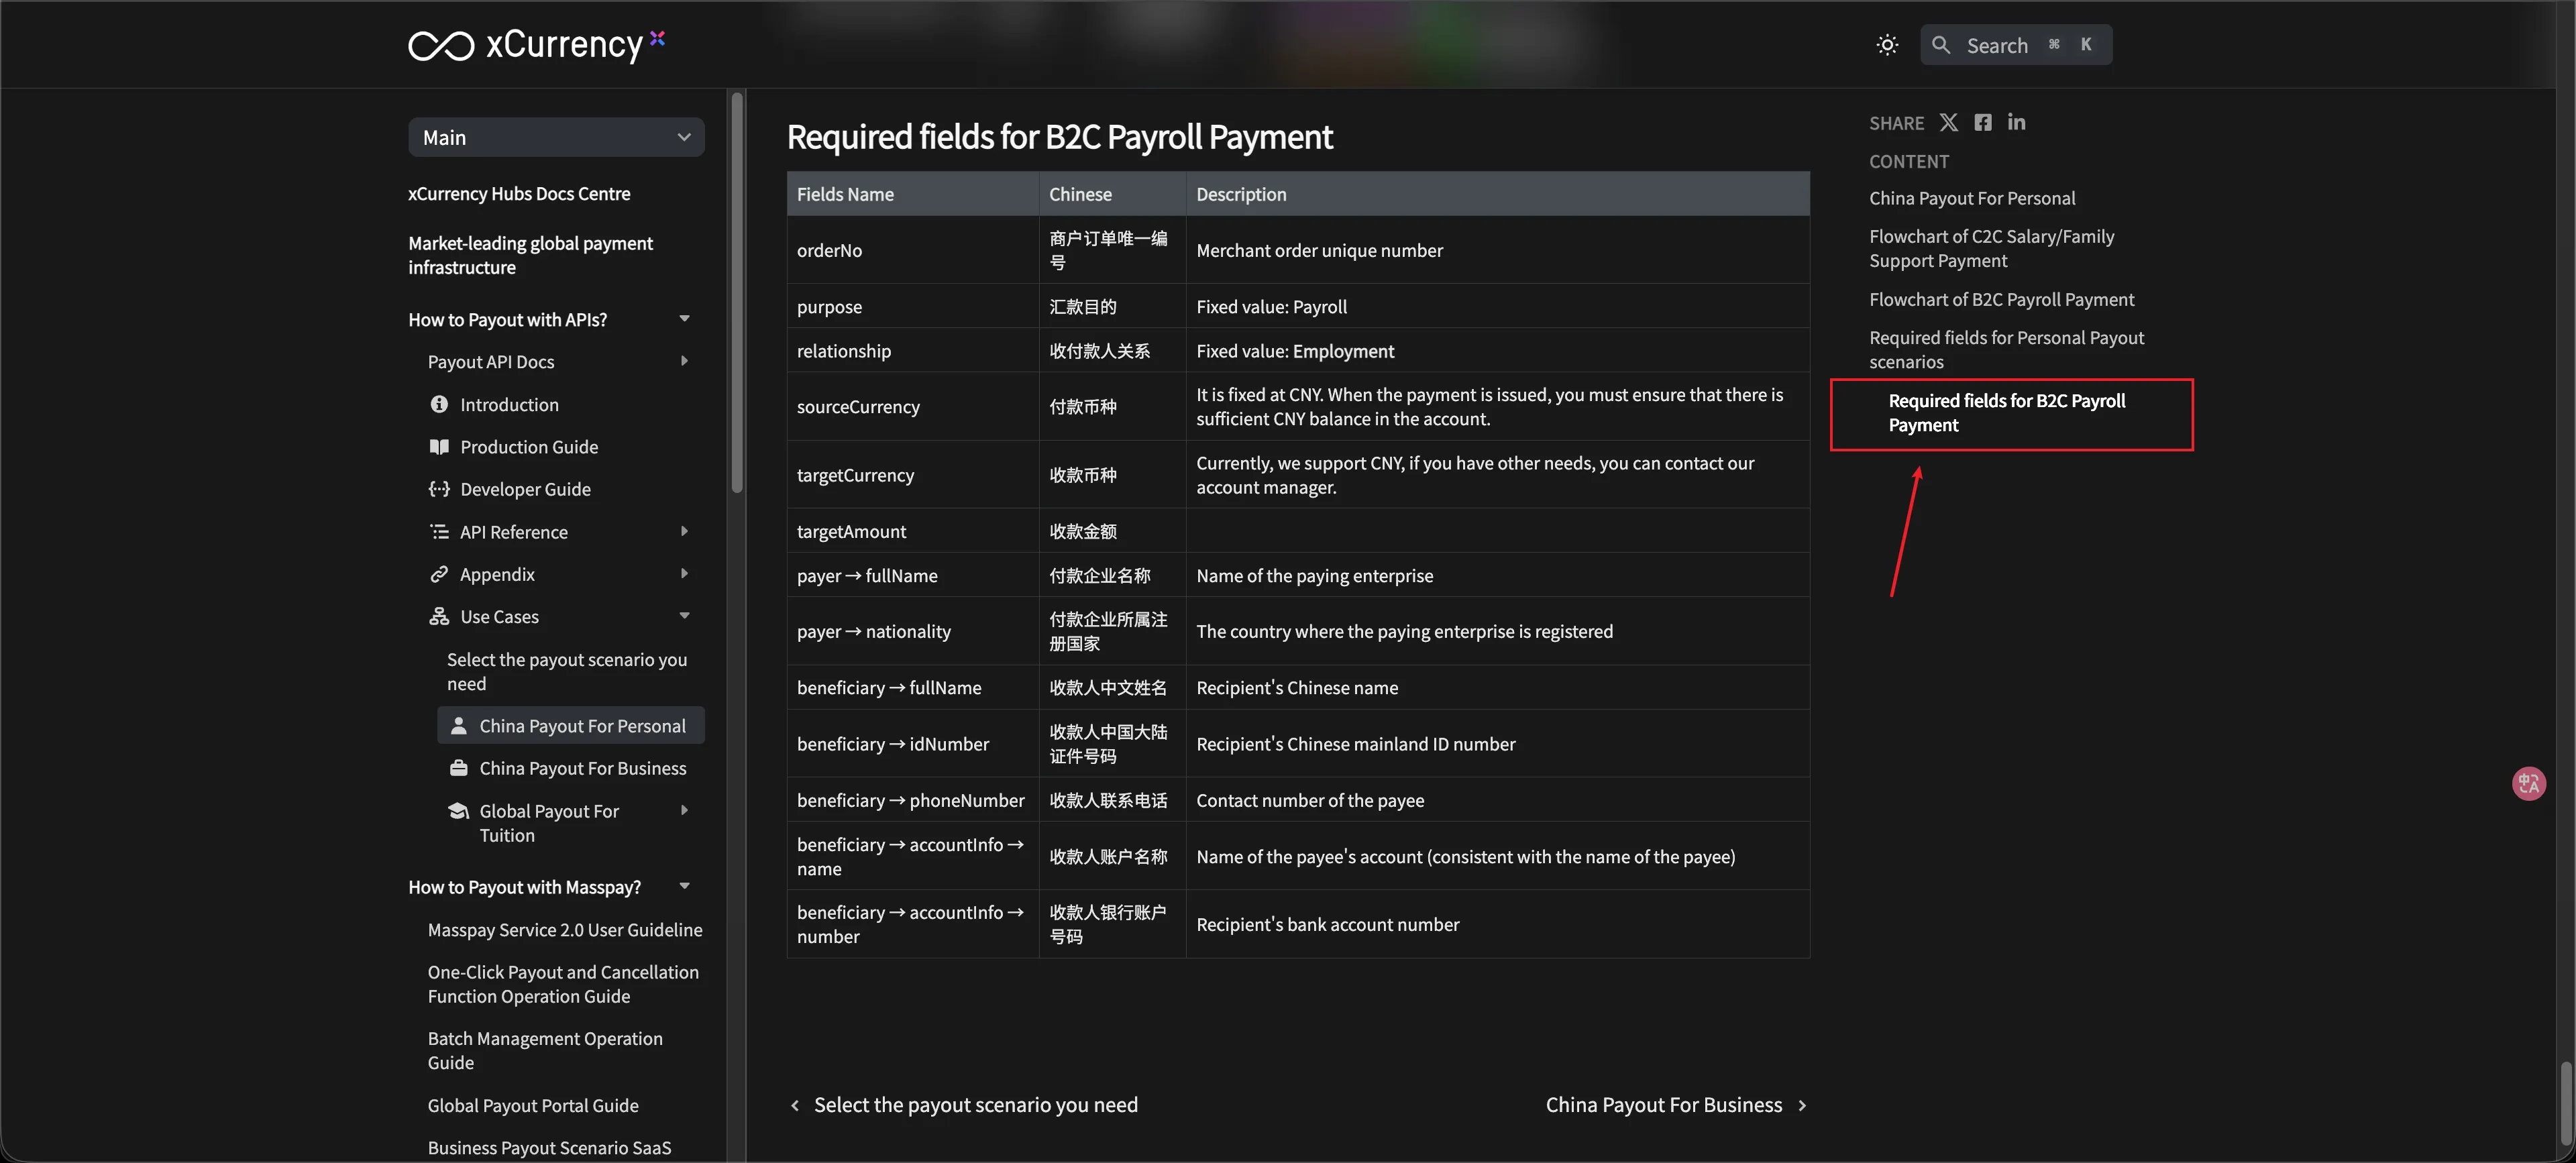The height and width of the screenshot is (1163, 2576).
Task: Click the floating translate icon button
Action: (2528, 783)
